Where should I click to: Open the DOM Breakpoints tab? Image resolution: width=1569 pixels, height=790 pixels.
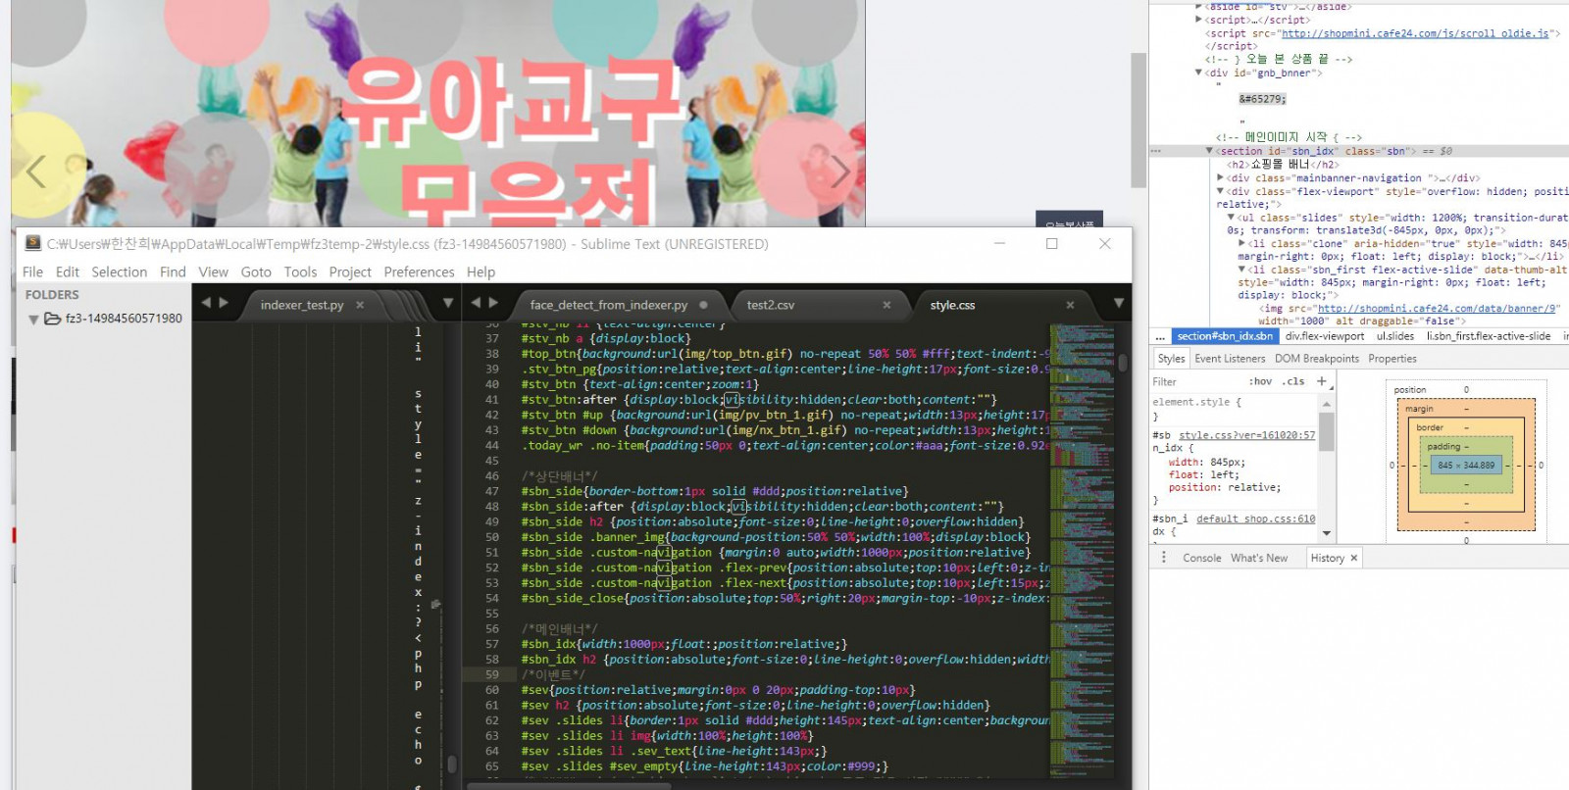(1317, 359)
